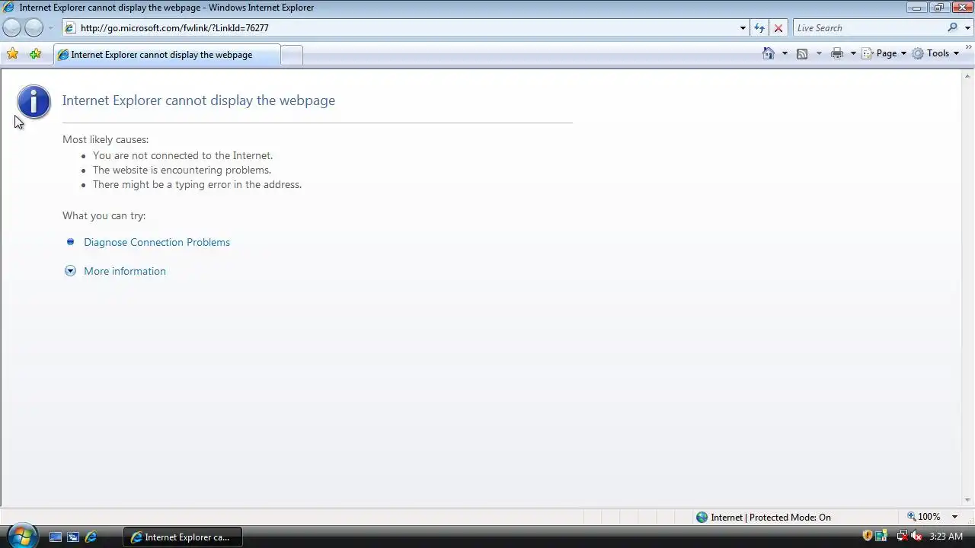Image resolution: width=975 pixels, height=548 pixels.
Task: Click the 'What you can try:' text
Action: 104,215
